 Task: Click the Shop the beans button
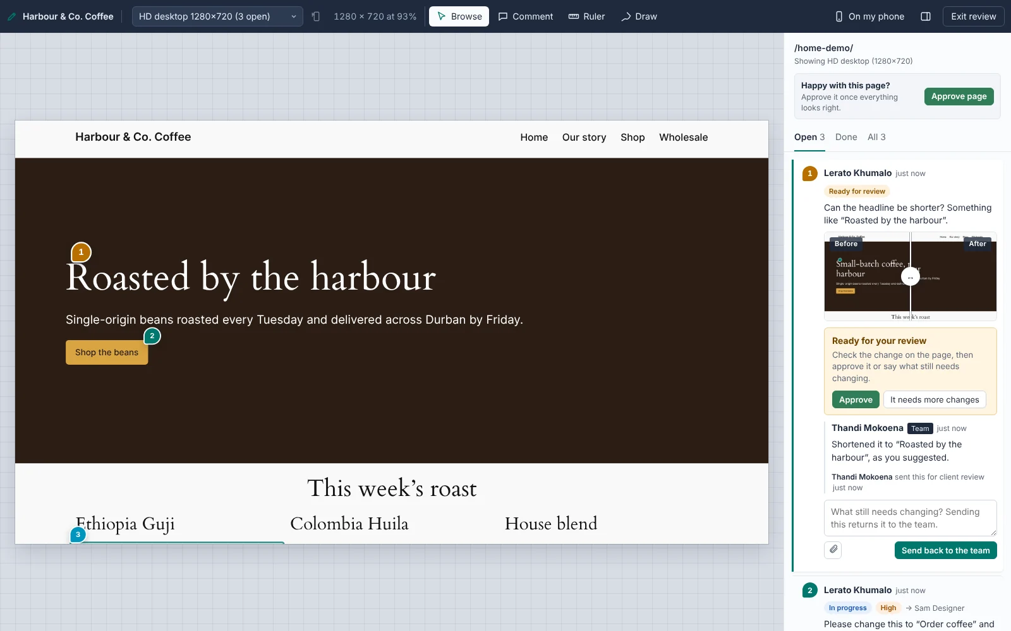coord(107,353)
